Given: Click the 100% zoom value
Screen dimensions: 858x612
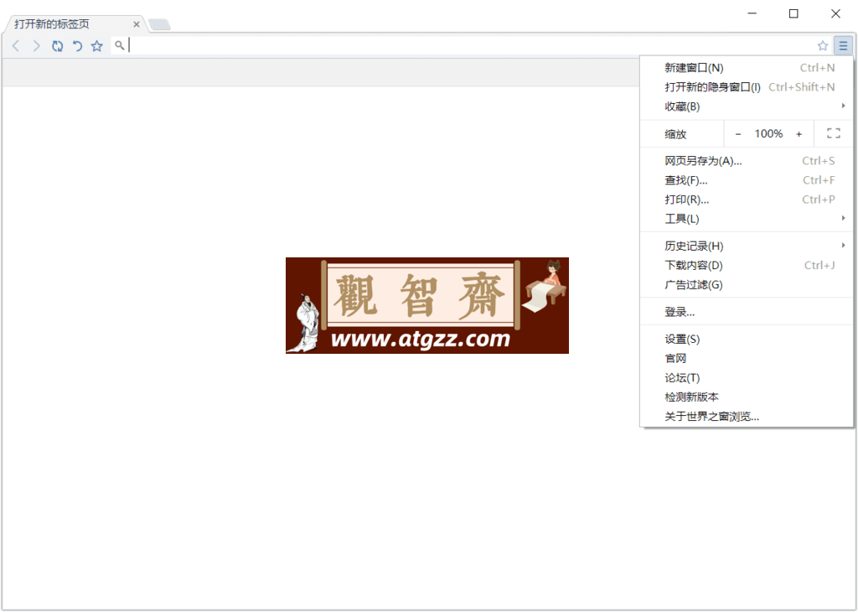Looking at the screenshot, I should coord(769,133).
